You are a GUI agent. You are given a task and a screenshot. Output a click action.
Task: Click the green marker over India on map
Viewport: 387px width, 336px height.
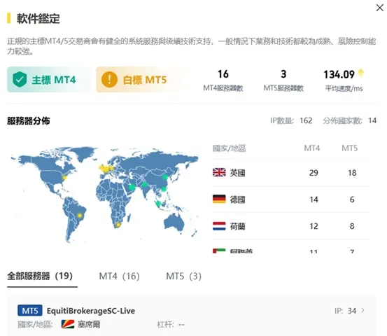pyautogui.click(x=145, y=185)
